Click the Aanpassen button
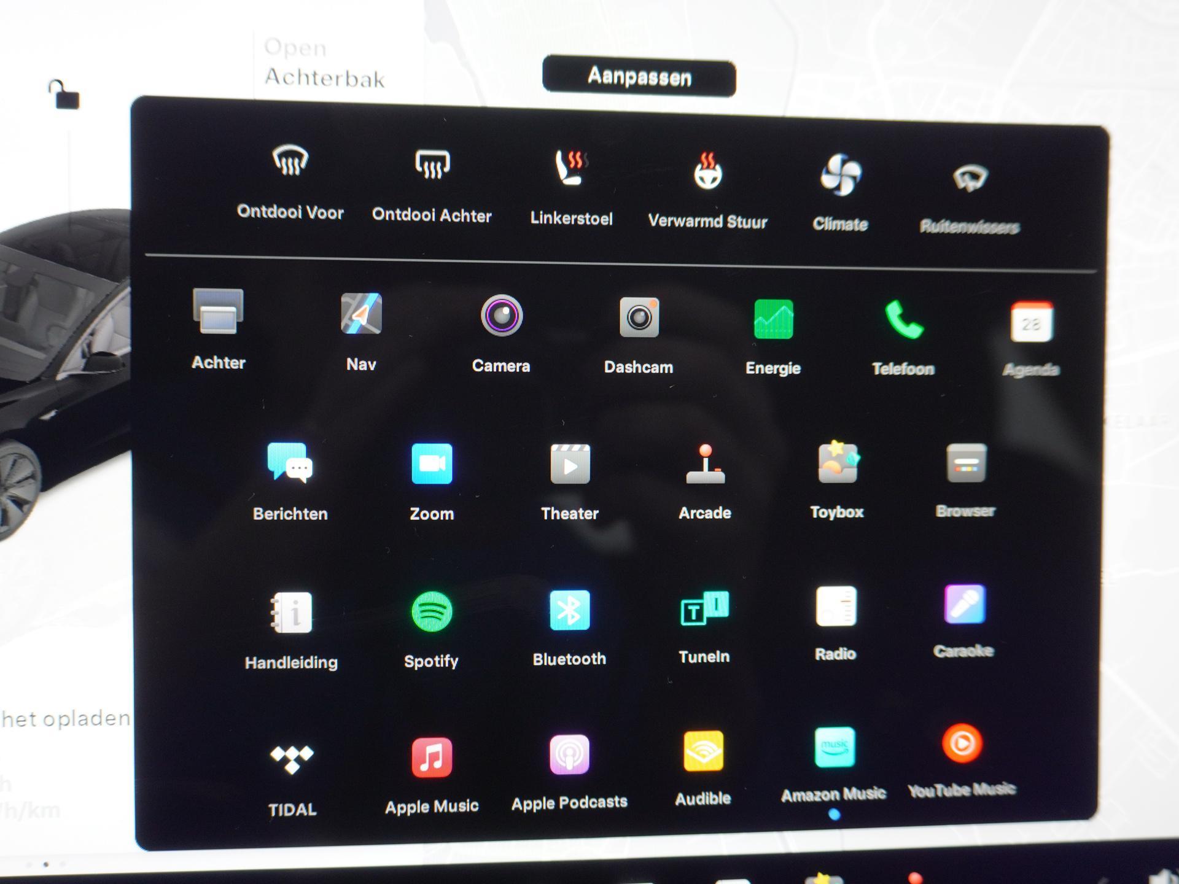 [639, 77]
